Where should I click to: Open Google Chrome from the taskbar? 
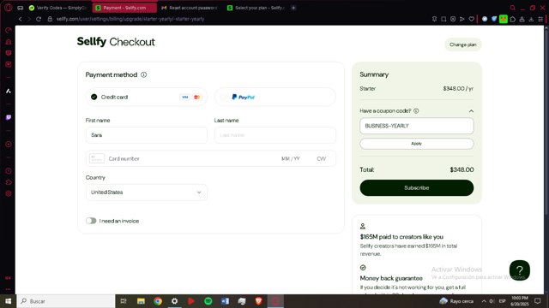coord(158,301)
